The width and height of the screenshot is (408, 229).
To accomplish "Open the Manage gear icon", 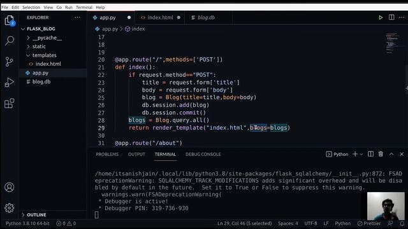I will (10, 208).
